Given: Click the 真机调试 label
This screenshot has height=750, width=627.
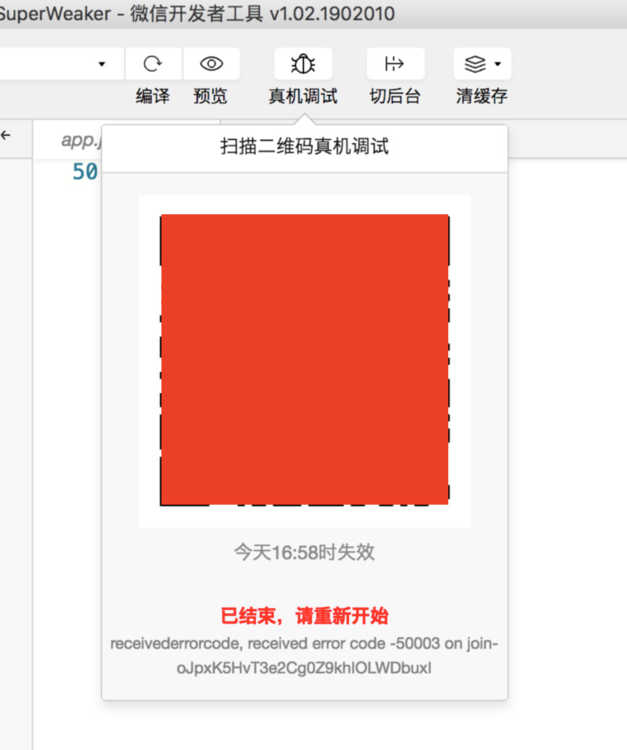Looking at the screenshot, I should (303, 96).
